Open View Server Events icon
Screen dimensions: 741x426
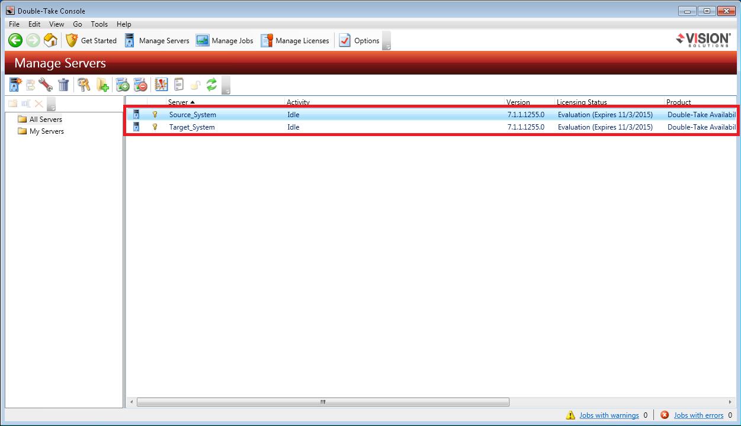[161, 85]
